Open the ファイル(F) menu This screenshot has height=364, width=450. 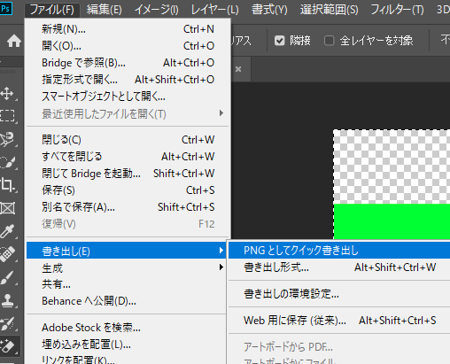pyautogui.click(x=52, y=10)
